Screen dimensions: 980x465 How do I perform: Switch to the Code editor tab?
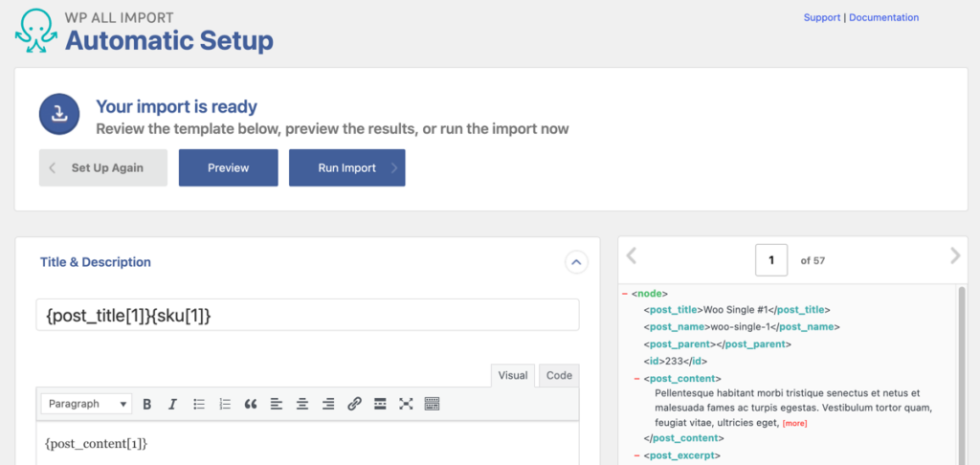[559, 376]
